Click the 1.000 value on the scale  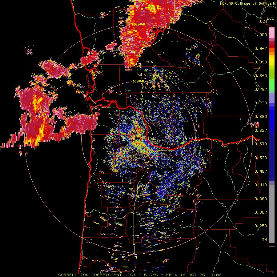(261, 34)
